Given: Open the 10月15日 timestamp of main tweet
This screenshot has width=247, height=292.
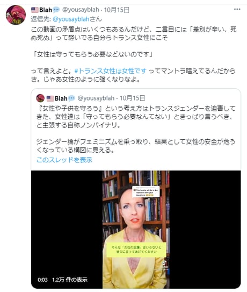Looking at the screenshot, I should point(117,10).
